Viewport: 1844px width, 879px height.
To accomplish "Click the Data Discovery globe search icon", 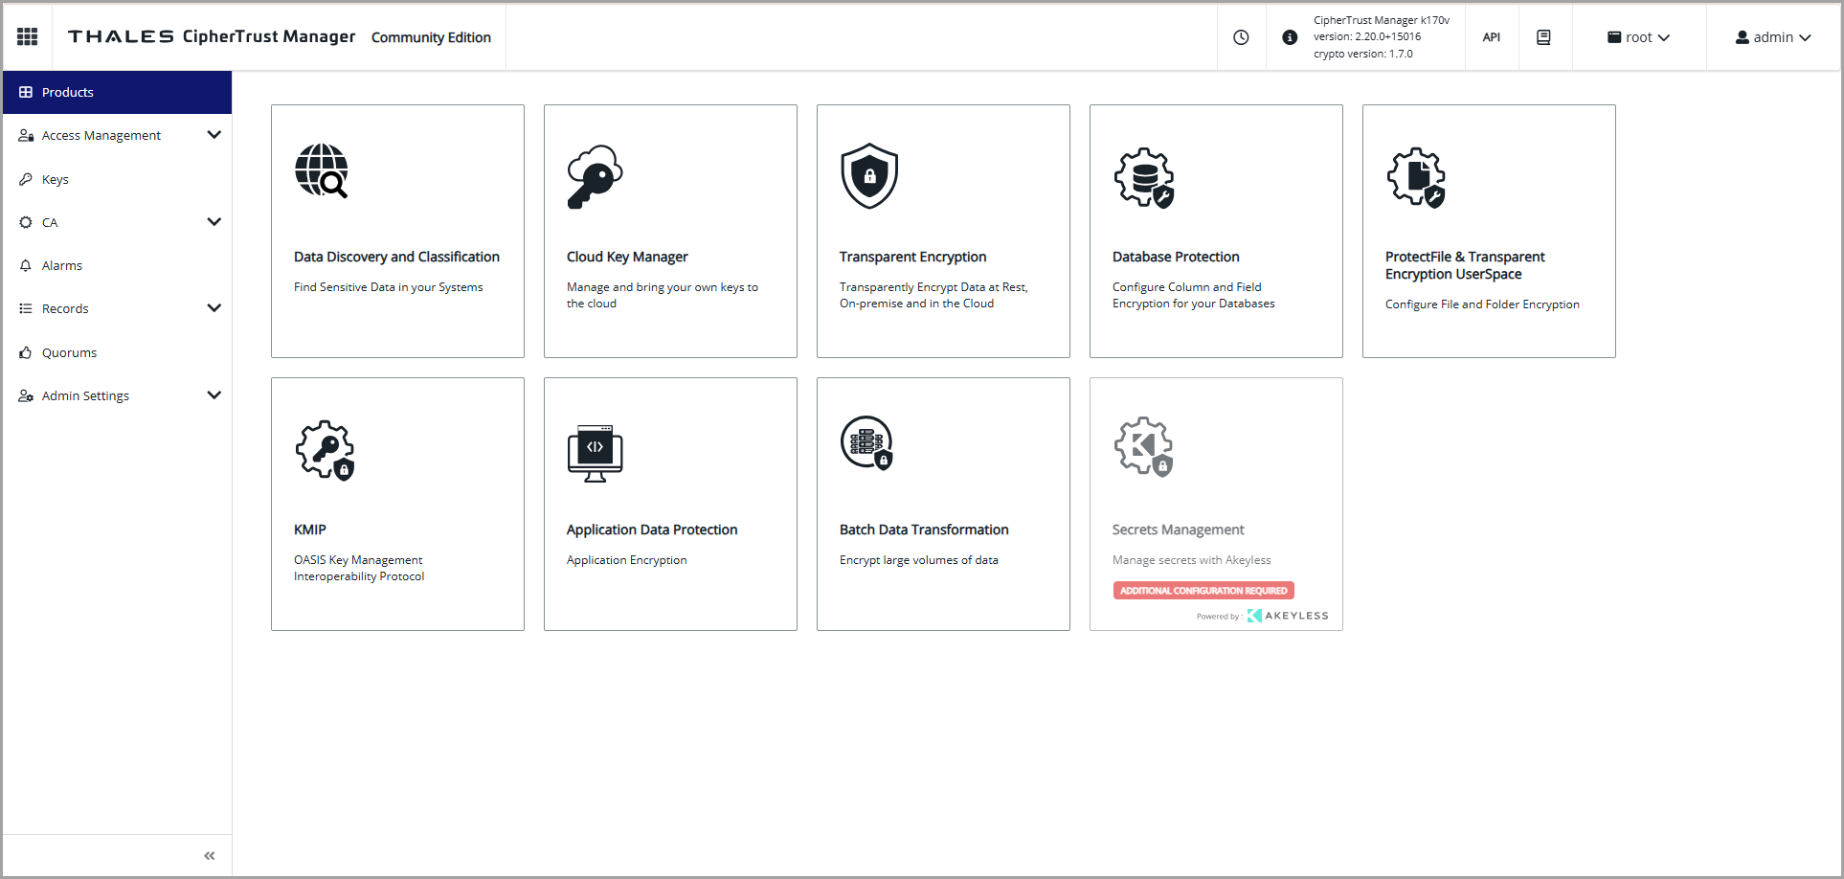I will point(322,171).
